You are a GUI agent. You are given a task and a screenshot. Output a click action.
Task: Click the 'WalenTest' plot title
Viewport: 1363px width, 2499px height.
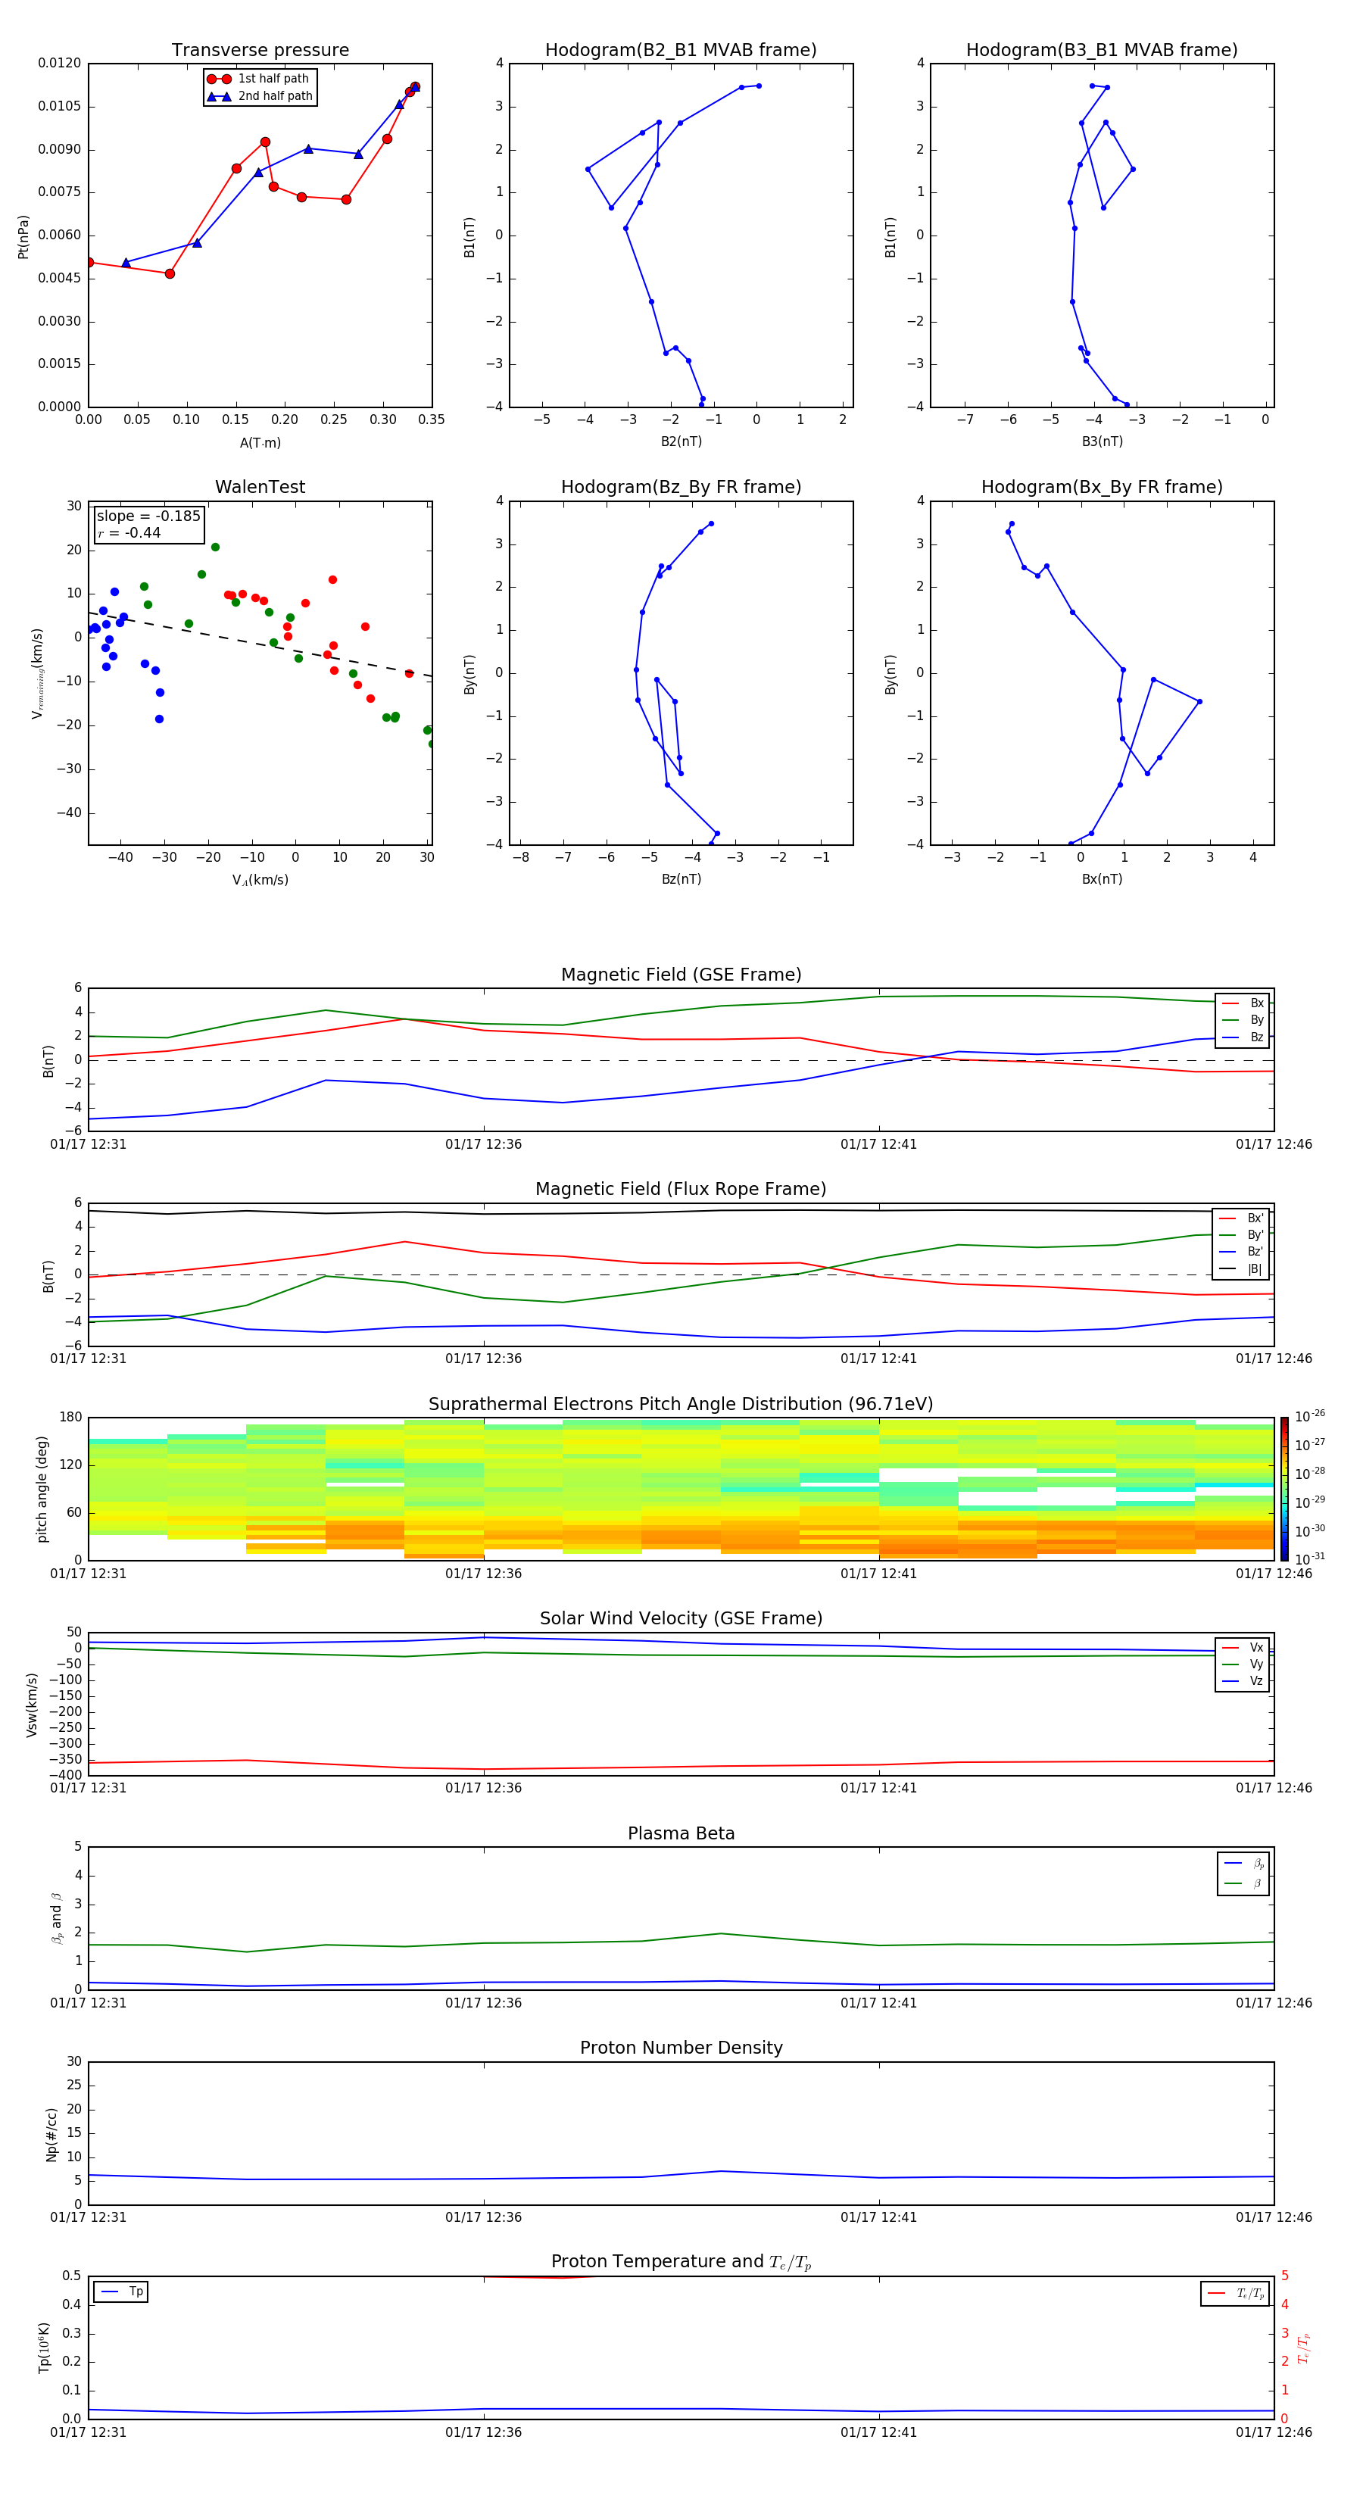[x=260, y=487]
